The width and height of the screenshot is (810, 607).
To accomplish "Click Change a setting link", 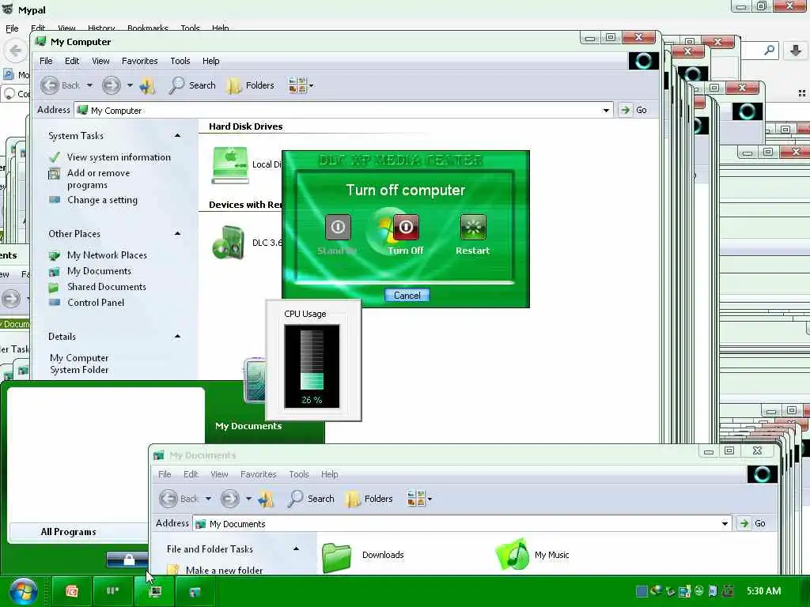I will [102, 200].
